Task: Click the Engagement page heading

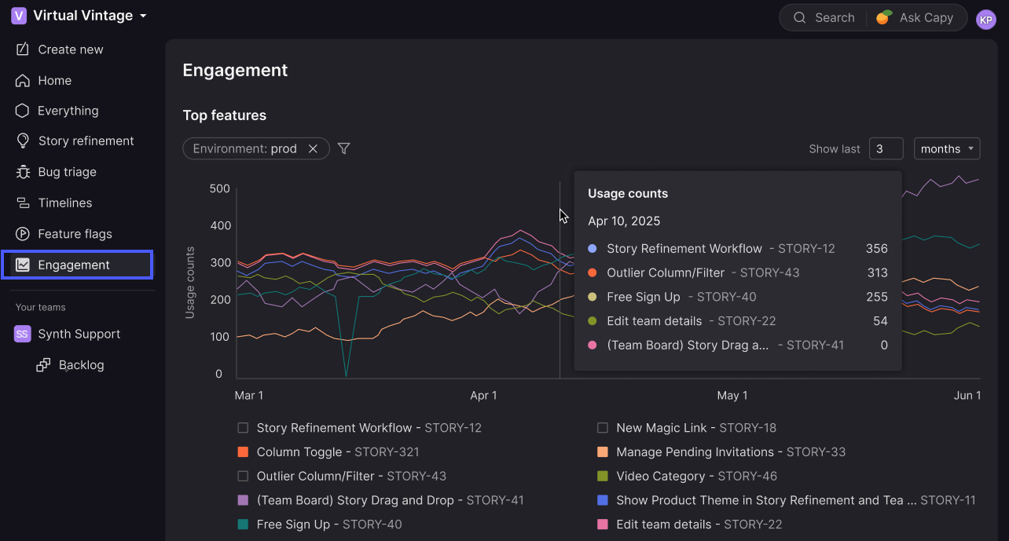Action: point(235,70)
